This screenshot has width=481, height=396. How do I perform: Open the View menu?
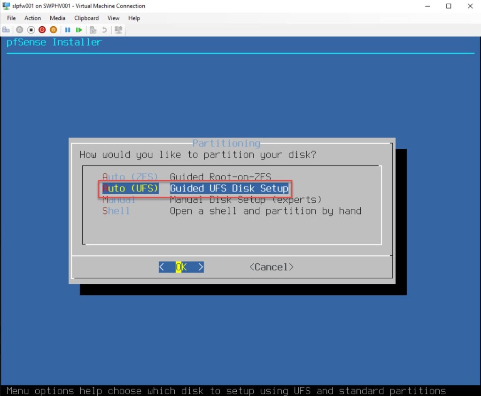click(x=113, y=18)
